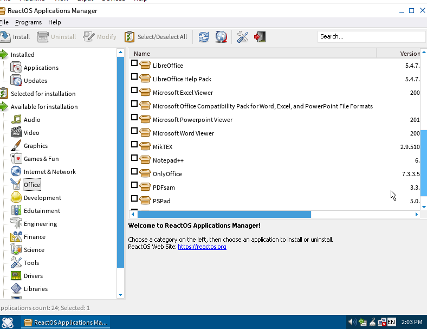427x329 pixels.
Task: Open the Games & Fun cards icon
Action: [x=16, y=158]
